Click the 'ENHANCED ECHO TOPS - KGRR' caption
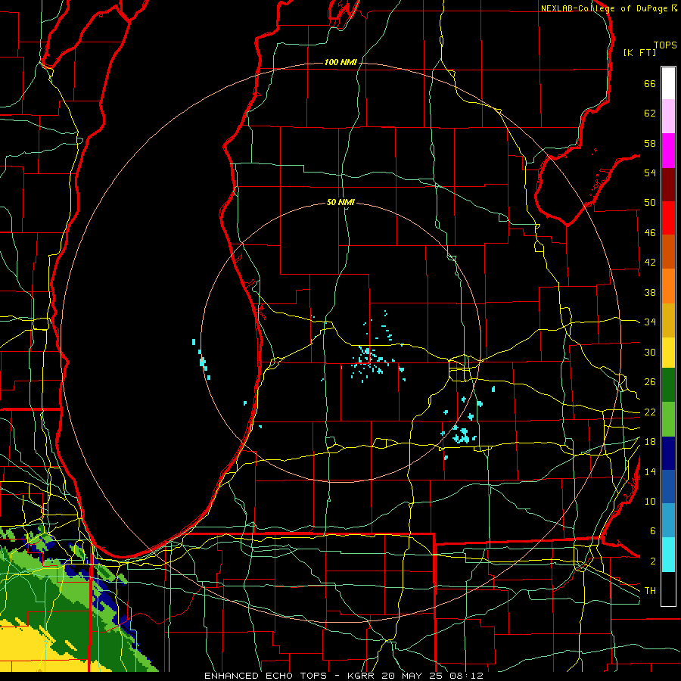The width and height of the screenshot is (681, 681). click(x=289, y=676)
